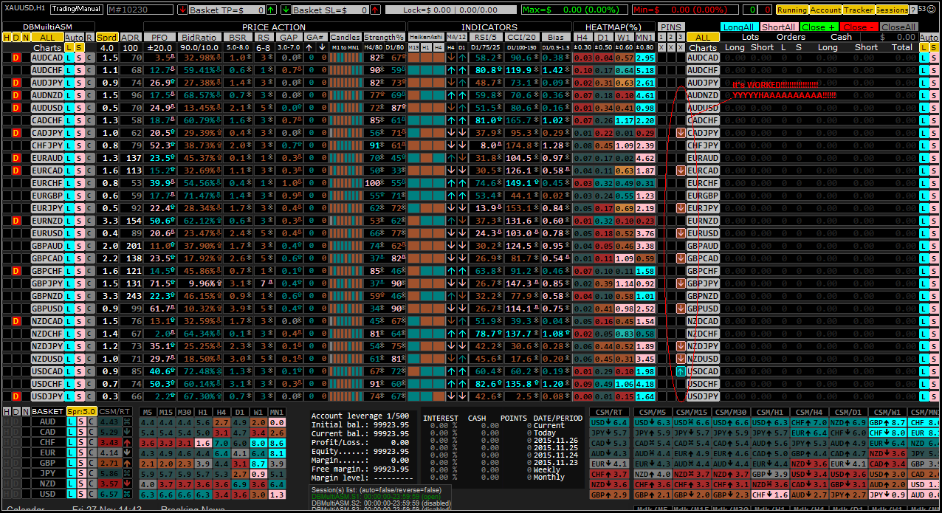The image size is (942, 513).
Task: Click the pink 1.6 cell in CHF basket row
Action: pos(202,442)
